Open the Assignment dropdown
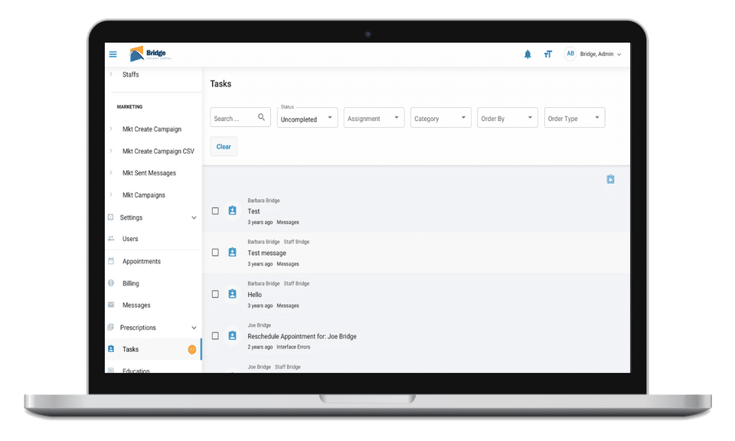735x441 pixels. (374, 118)
